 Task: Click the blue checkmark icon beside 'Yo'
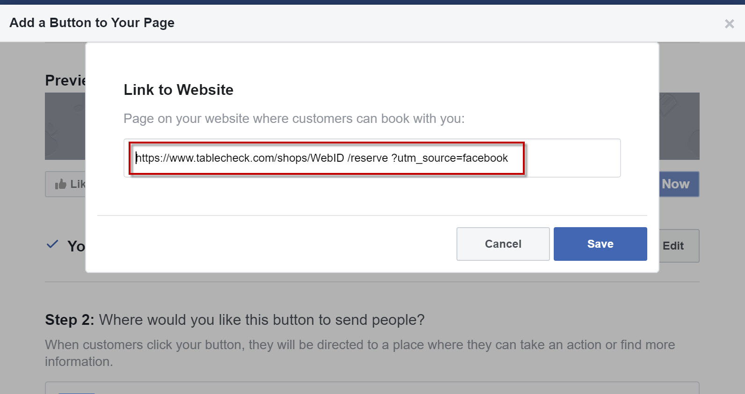point(52,244)
